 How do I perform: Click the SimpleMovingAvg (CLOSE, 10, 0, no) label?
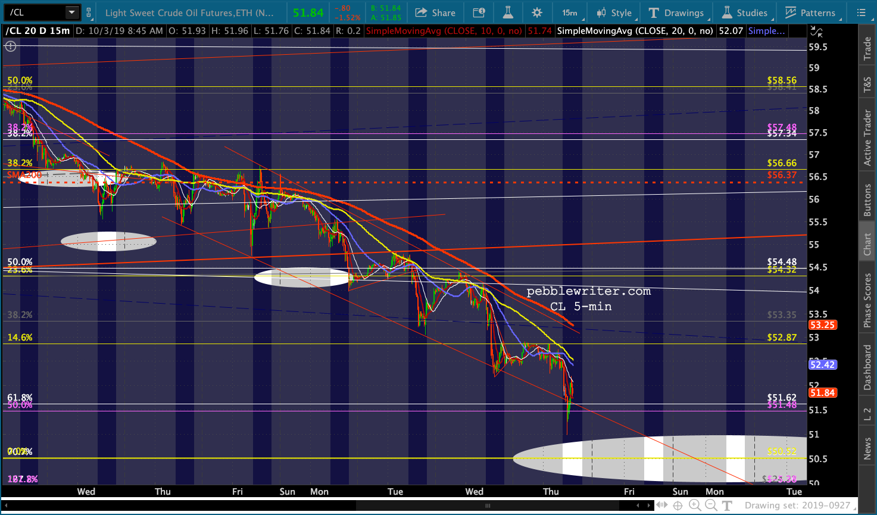tap(444, 31)
